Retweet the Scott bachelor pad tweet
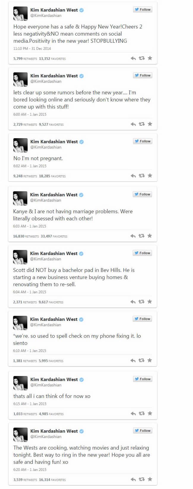 click(x=141, y=302)
